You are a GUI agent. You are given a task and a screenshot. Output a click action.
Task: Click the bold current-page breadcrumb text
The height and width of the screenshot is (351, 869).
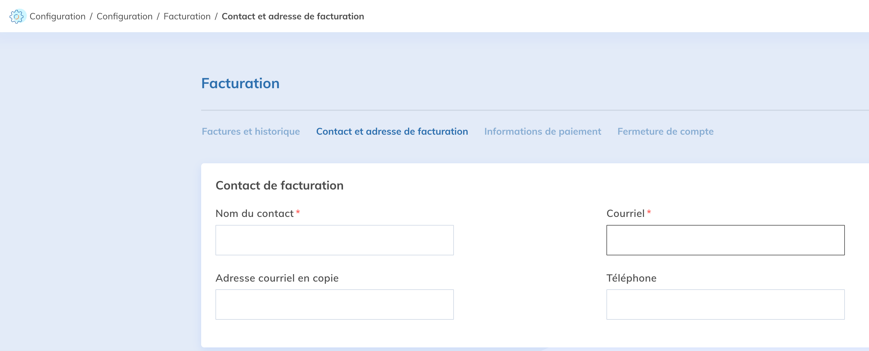point(292,16)
